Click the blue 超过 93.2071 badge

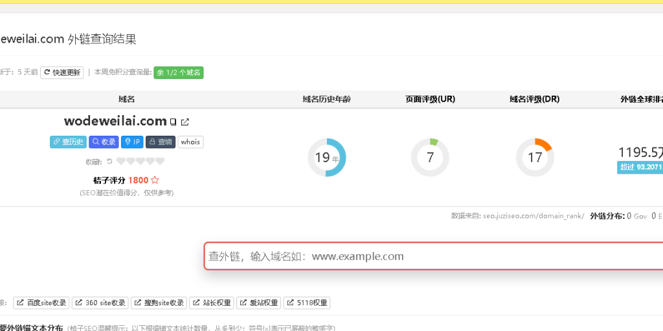coord(640,167)
